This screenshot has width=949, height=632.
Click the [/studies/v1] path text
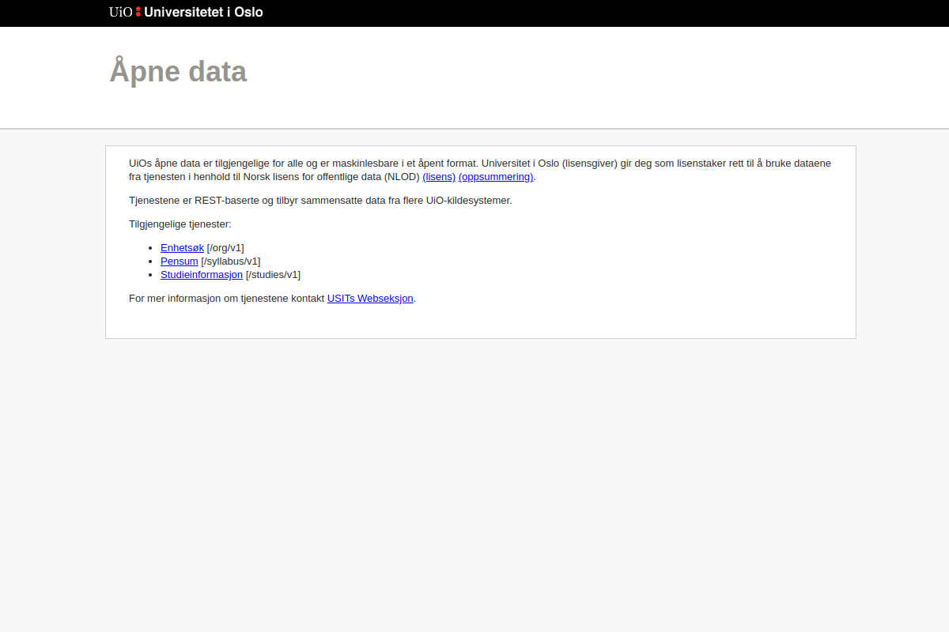(x=274, y=274)
